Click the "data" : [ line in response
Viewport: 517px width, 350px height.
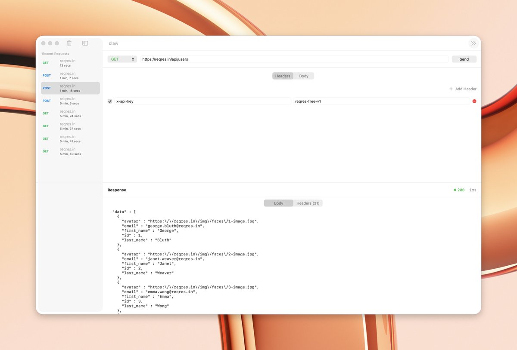[125, 212]
